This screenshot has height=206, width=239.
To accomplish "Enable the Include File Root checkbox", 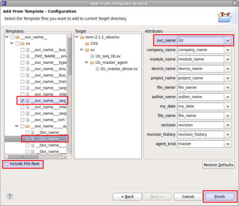I will pos(7,164).
